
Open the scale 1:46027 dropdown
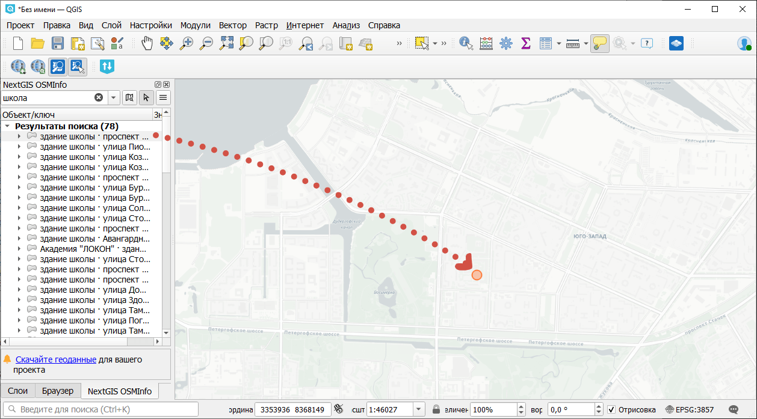point(419,410)
